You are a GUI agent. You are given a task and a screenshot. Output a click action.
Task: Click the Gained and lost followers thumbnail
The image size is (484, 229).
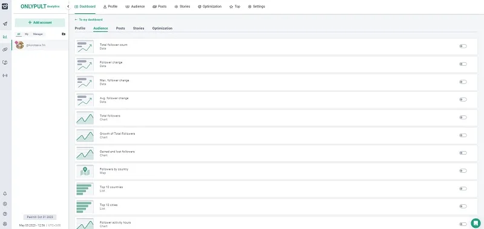tap(85, 153)
